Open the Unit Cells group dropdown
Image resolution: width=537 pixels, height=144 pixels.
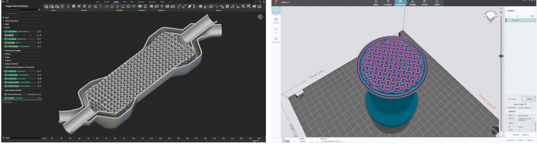(x=84, y=10)
